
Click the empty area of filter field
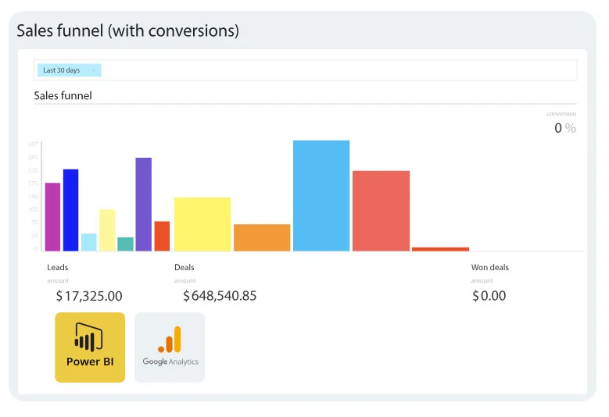coord(336,70)
